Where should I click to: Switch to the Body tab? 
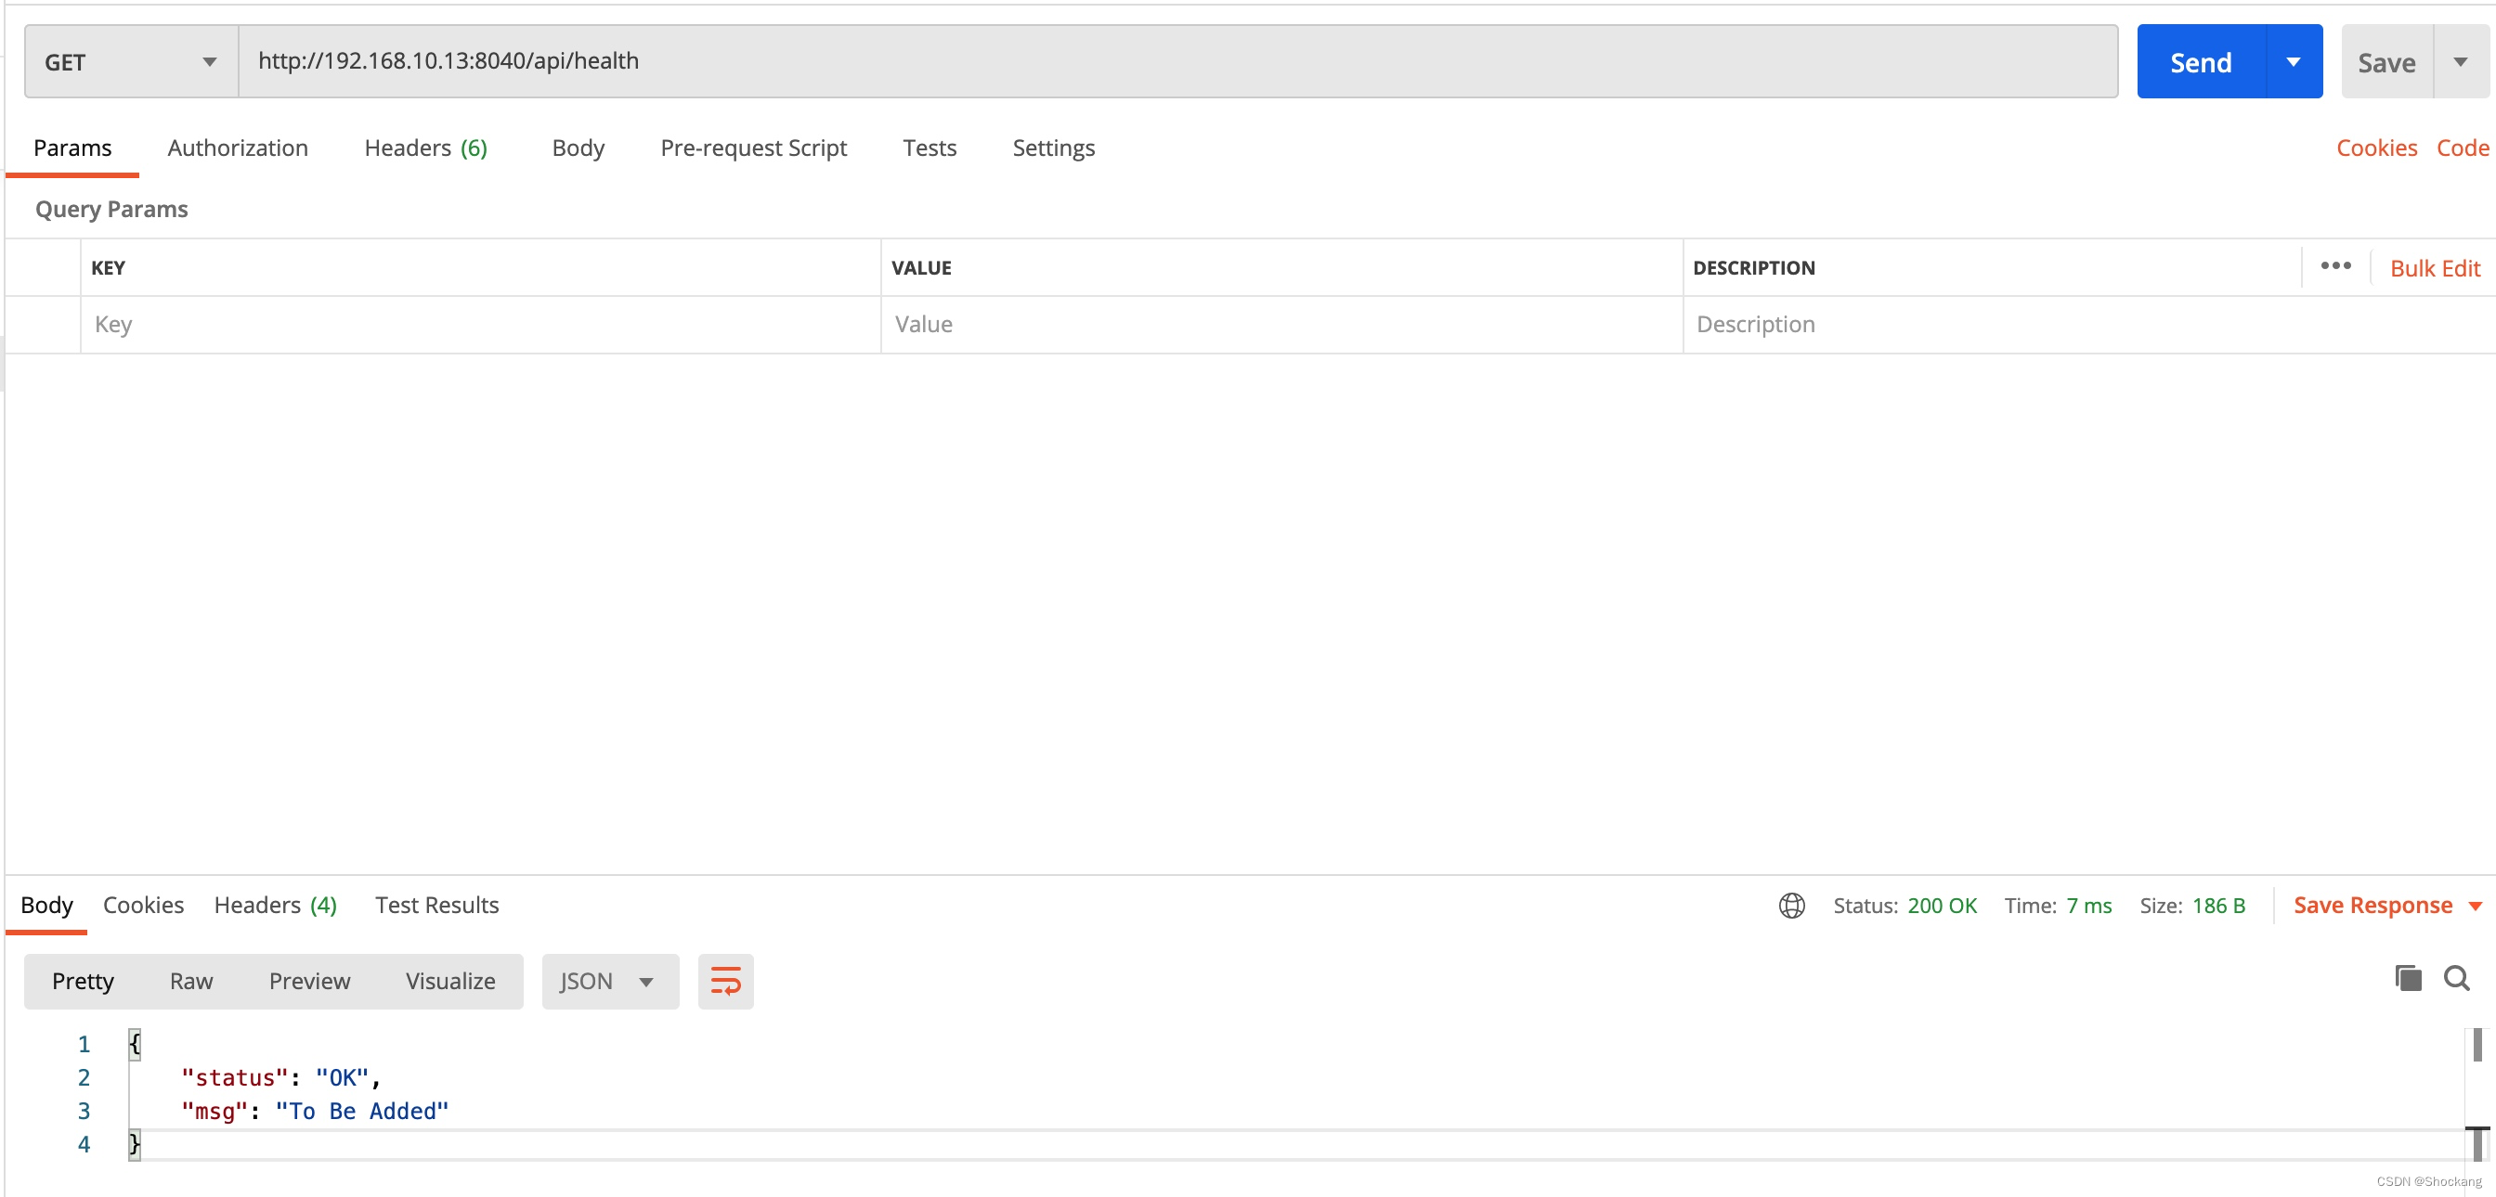[x=578, y=148]
